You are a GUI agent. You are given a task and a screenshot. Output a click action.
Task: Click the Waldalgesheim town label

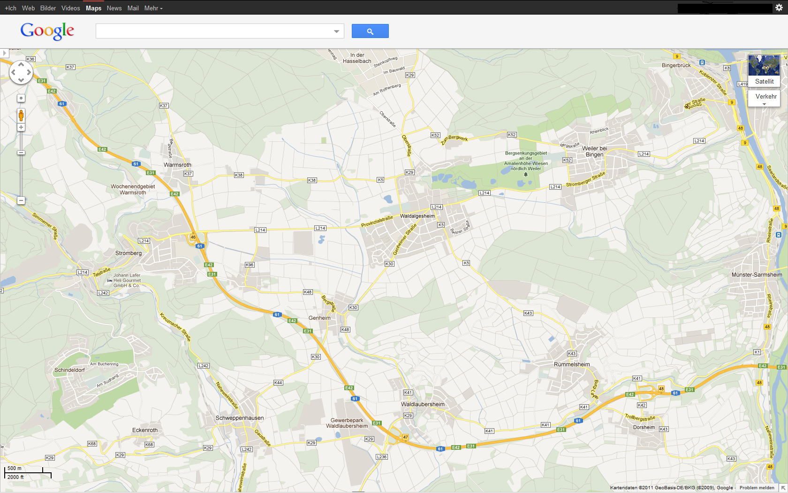pyautogui.click(x=417, y=216)
